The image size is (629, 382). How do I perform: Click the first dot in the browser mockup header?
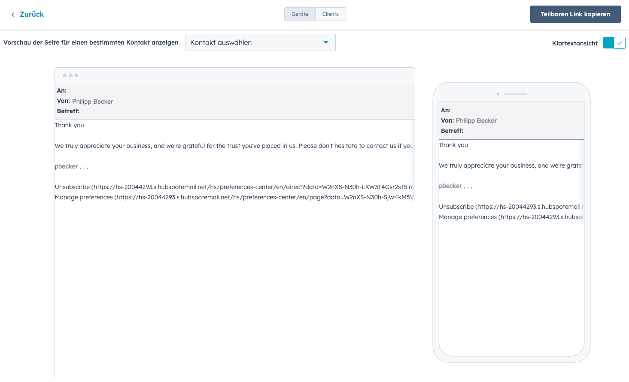[65, 75]
